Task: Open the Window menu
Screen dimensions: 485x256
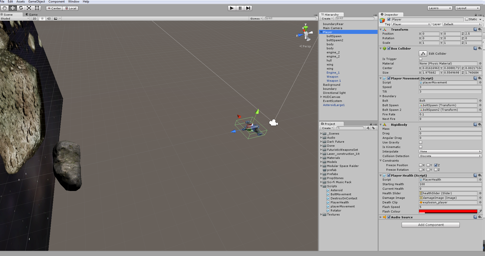Action: tap(74, 2)
